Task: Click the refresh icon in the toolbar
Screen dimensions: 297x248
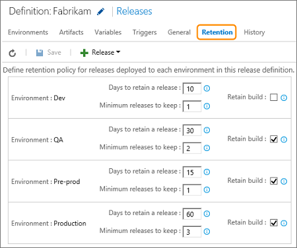Action: 13,53
